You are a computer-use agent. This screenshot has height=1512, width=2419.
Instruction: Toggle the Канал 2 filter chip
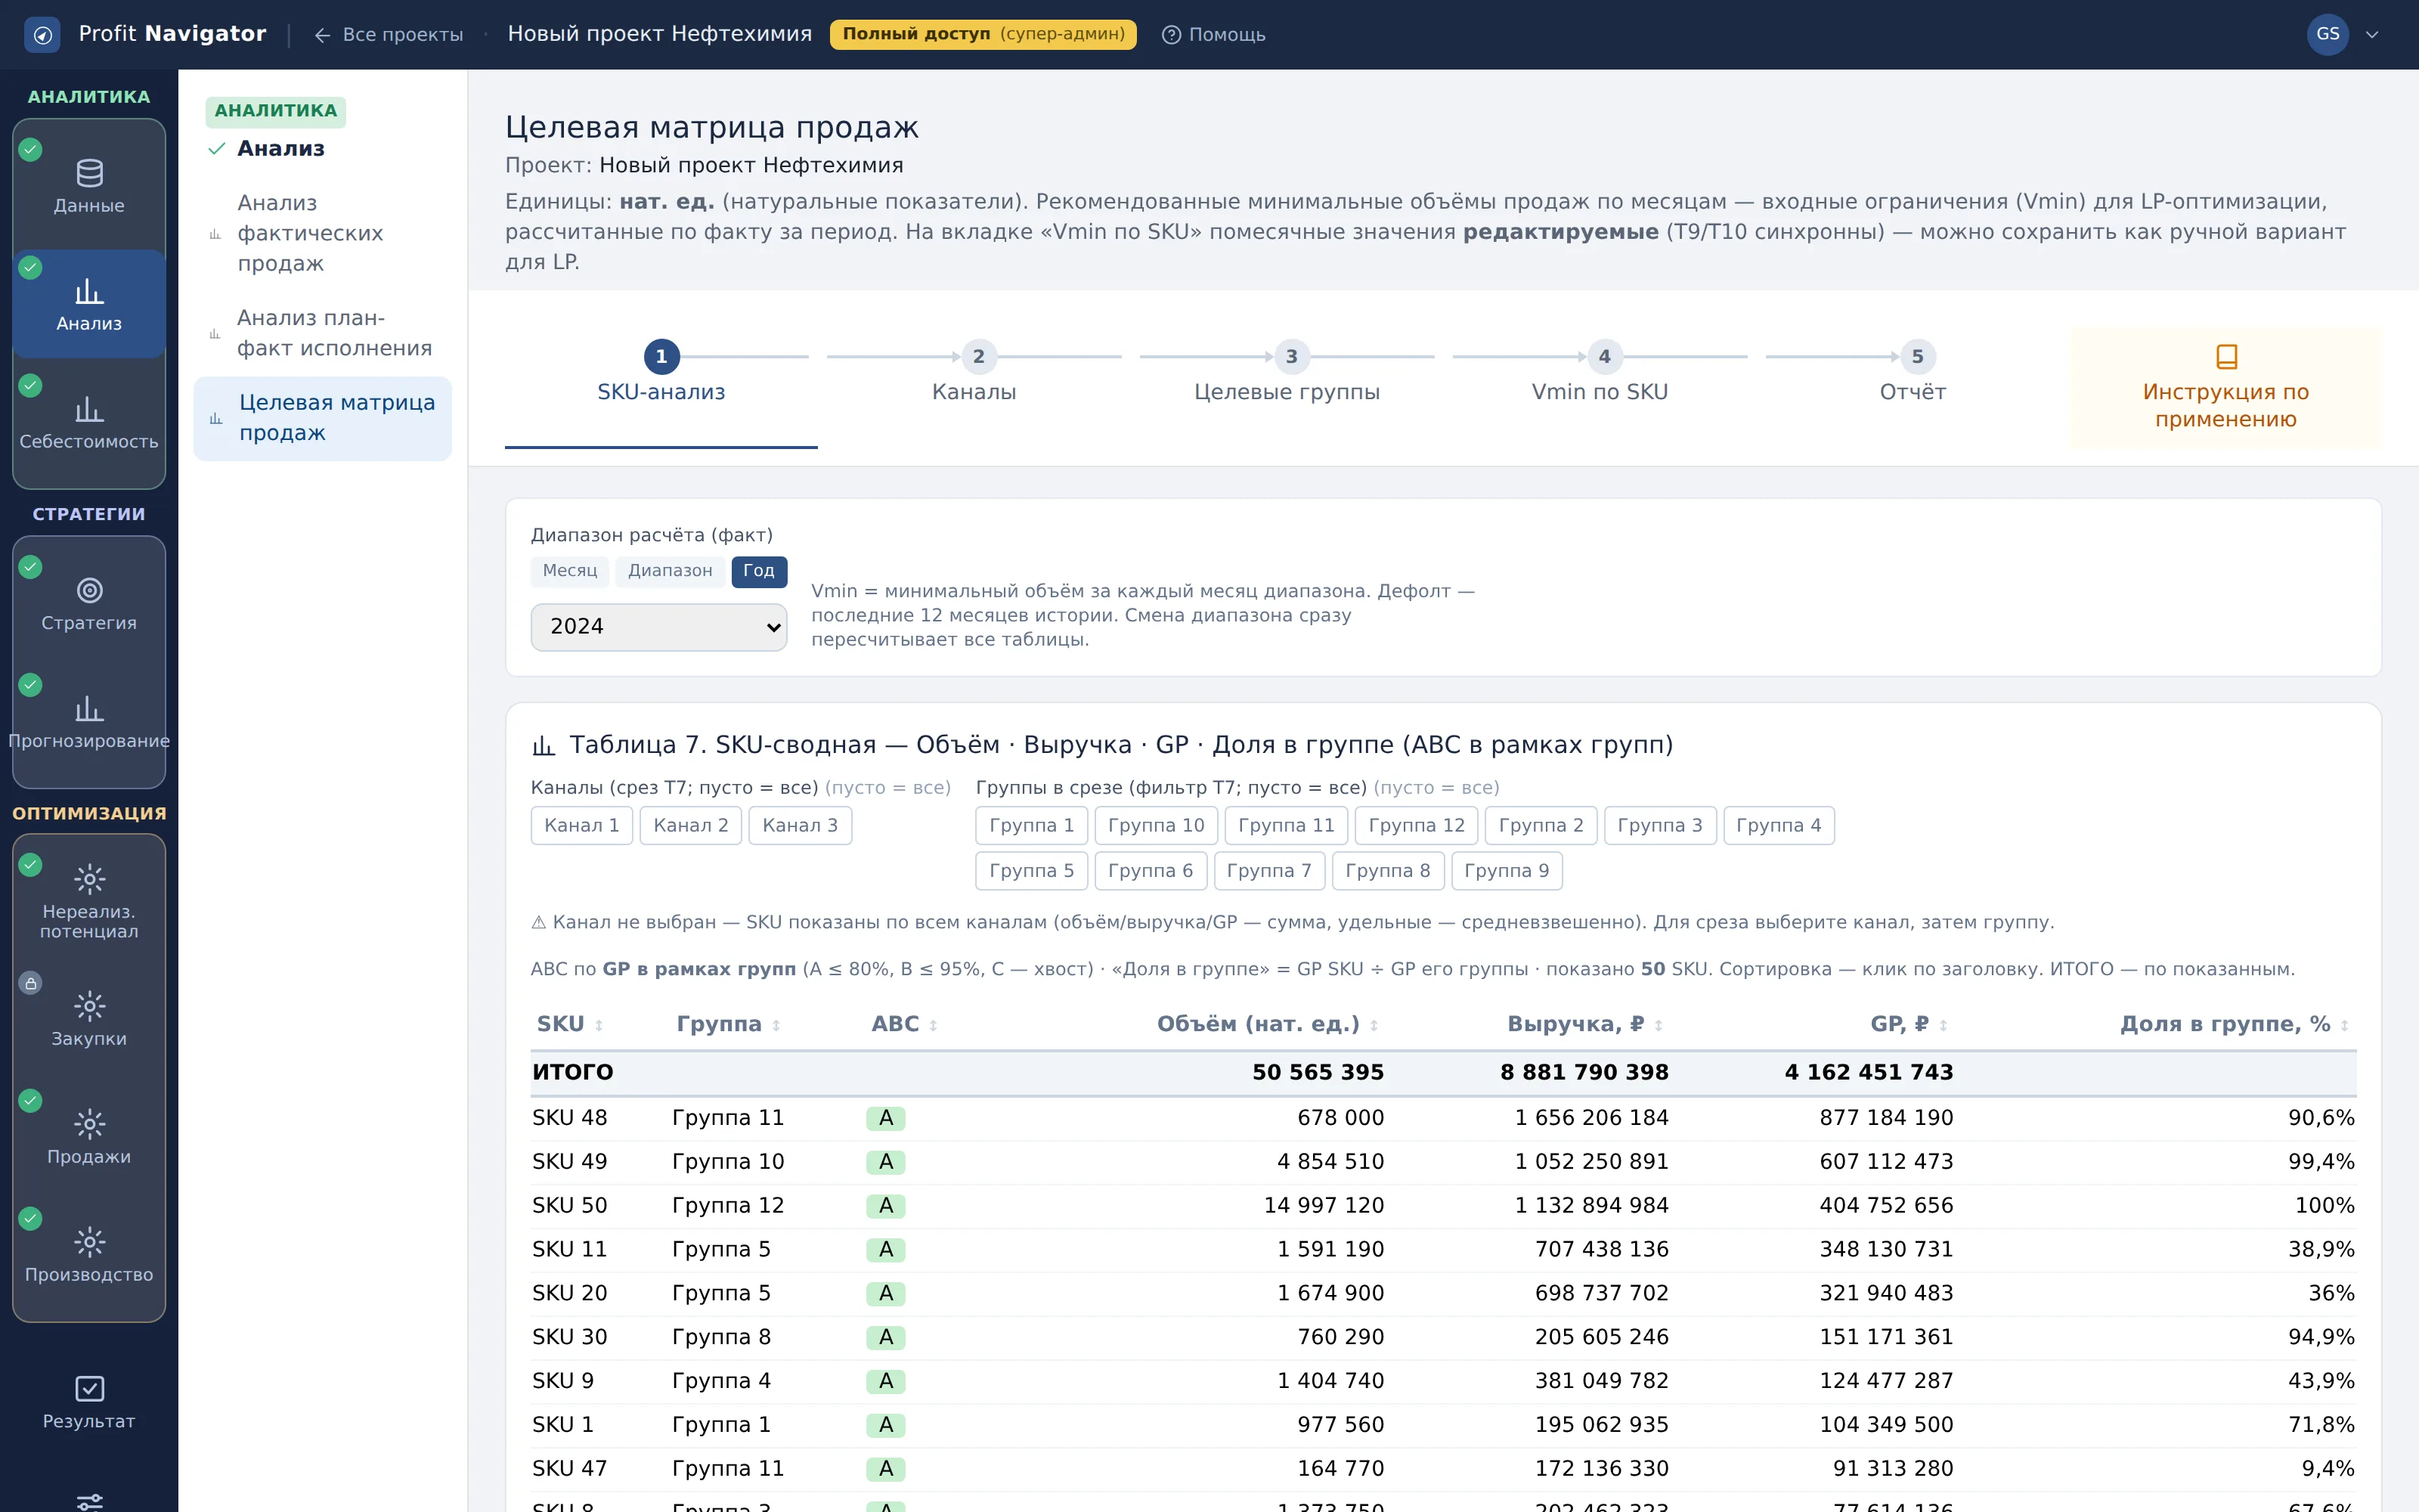(691, 825)
